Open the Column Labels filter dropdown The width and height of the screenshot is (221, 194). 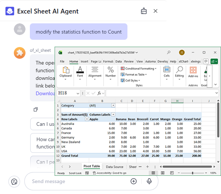point(113,115)
